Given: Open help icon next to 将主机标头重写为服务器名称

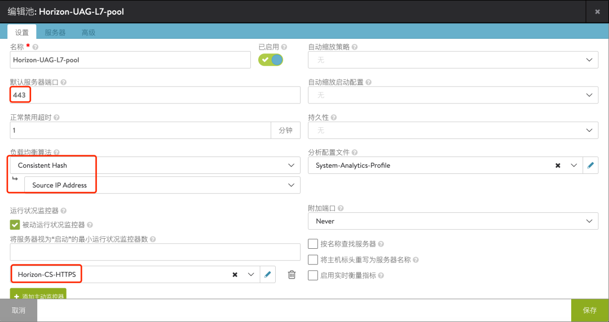Looking at the screenshot, I should [416, 260].
